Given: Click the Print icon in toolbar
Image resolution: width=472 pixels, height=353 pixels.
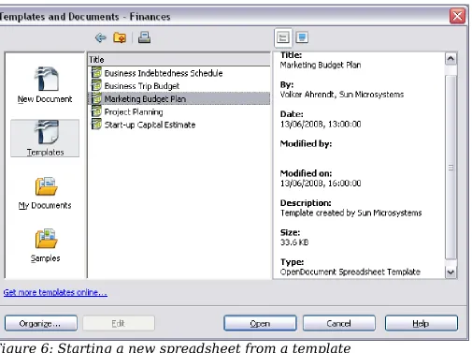Looking at the screenshot, I should pyautogui.click(x=144, y=37).
